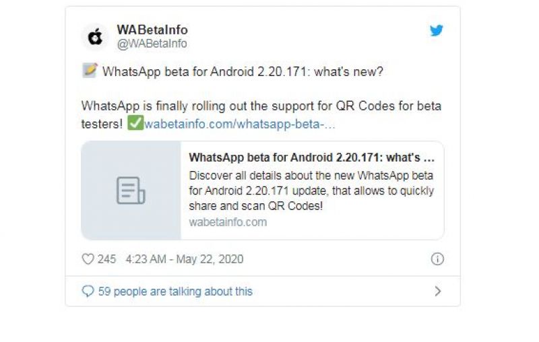Click the link card title "WhatsApp beta for Android 2.20.171: what's …"
This screenshot has width=539, height=342.
point(311,158)
